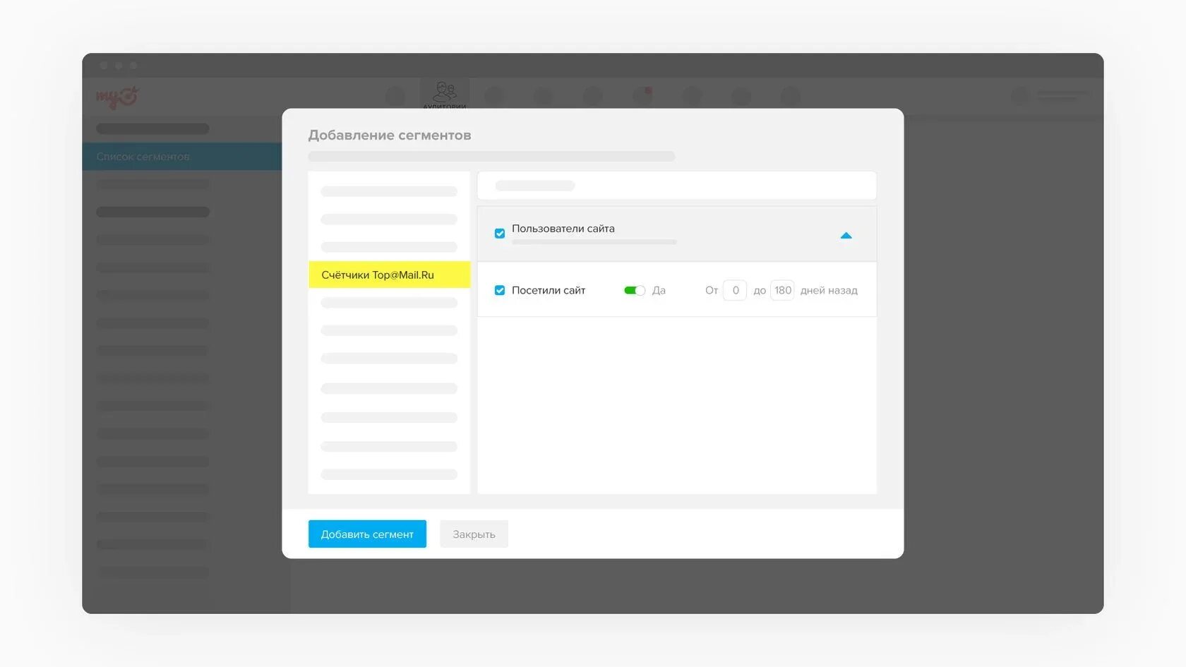Open the Аудитории icon in top navigation
This screenshot has height=667, width=1186.
tap(445, 93)
